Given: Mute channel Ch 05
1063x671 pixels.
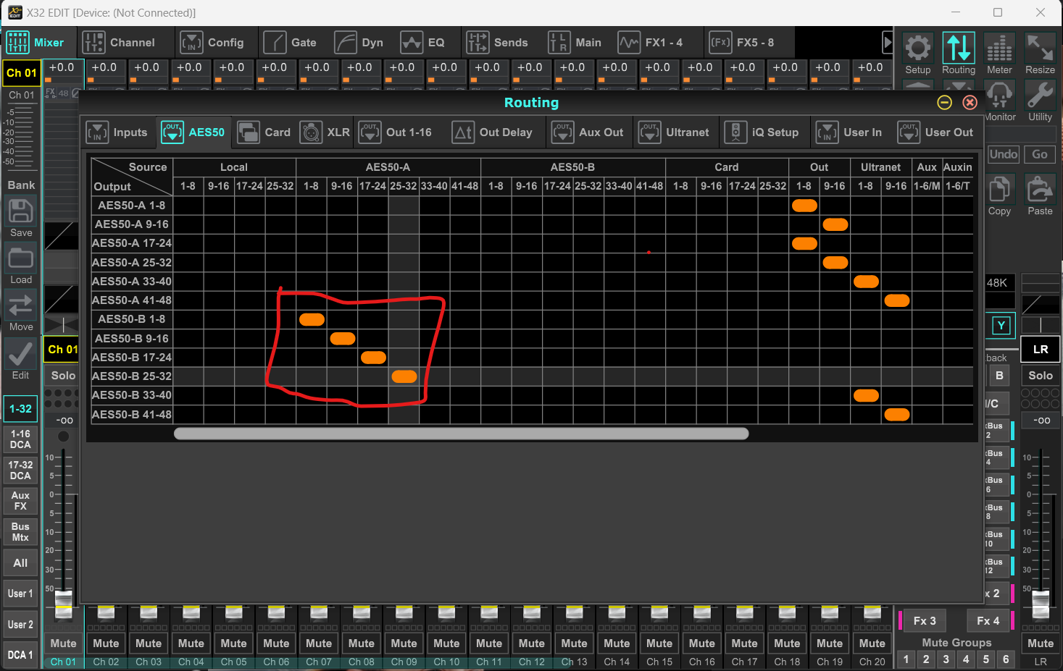Looking at the screenshot, I should [233, 643].
